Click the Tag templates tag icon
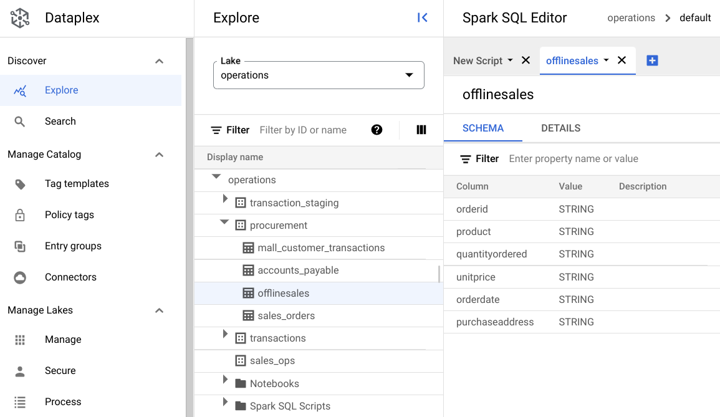Image resolution: width=720 pixels, height=417 pixels. coord(20,184)
